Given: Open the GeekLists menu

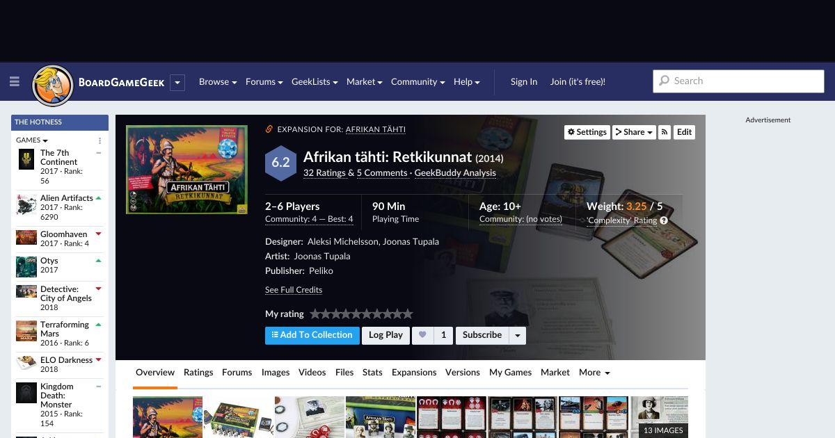Looking at the screenshot, I should [315, 81].
